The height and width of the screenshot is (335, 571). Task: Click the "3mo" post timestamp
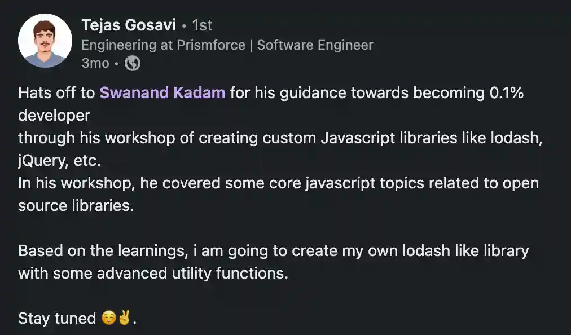95,63
